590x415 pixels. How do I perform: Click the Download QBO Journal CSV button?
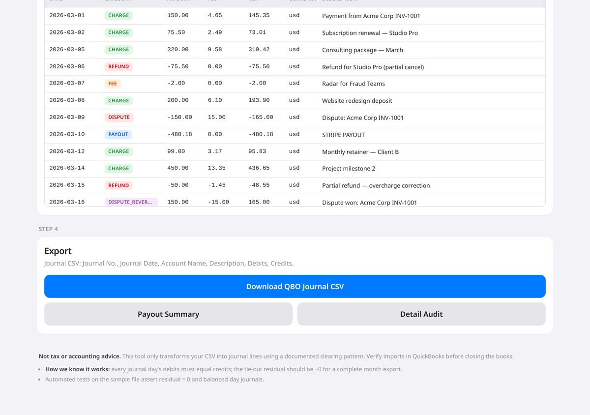click(x=295, y=286)
